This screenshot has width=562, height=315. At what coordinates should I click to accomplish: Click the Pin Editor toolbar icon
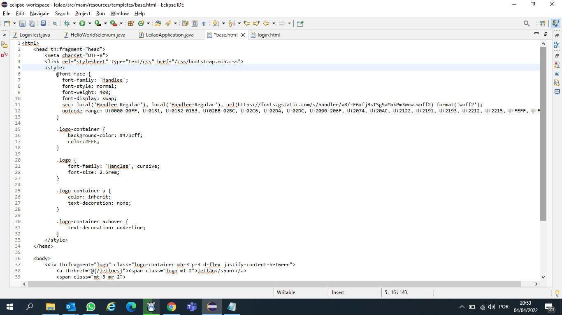click(300, 23)
